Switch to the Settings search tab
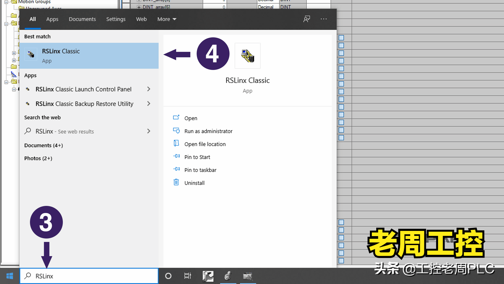Image resolution: width=504 pixels, height=284 pixels. tap(116, 19)
